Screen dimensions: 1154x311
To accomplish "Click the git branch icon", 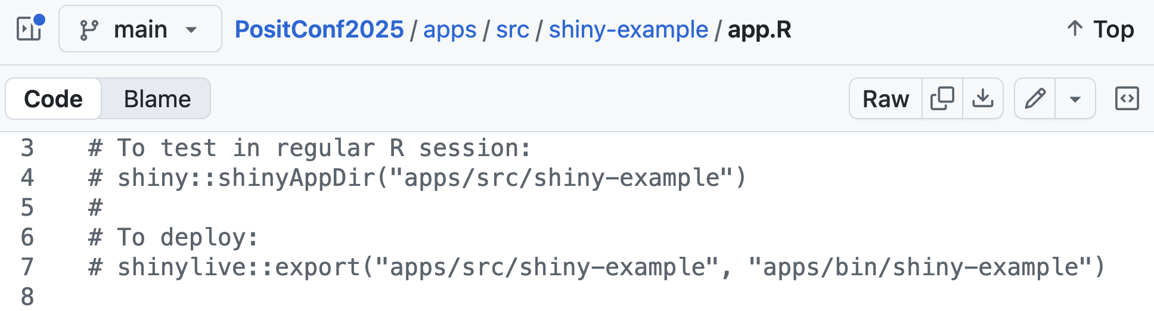I will (89, 30).
